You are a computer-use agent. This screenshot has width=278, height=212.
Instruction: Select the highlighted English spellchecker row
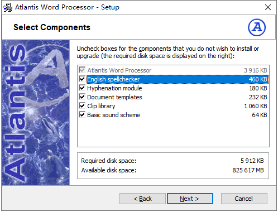tap(177, 79)
